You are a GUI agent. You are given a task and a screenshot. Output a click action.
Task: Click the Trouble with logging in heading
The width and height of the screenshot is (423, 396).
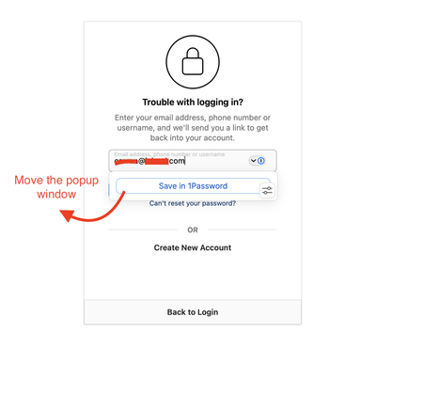pyautogui.click(x=193, y=103)
